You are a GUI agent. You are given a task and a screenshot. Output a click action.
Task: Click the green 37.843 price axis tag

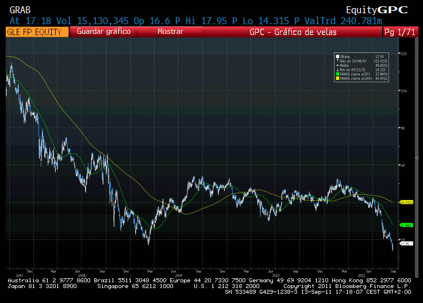(x=406, y=225)
